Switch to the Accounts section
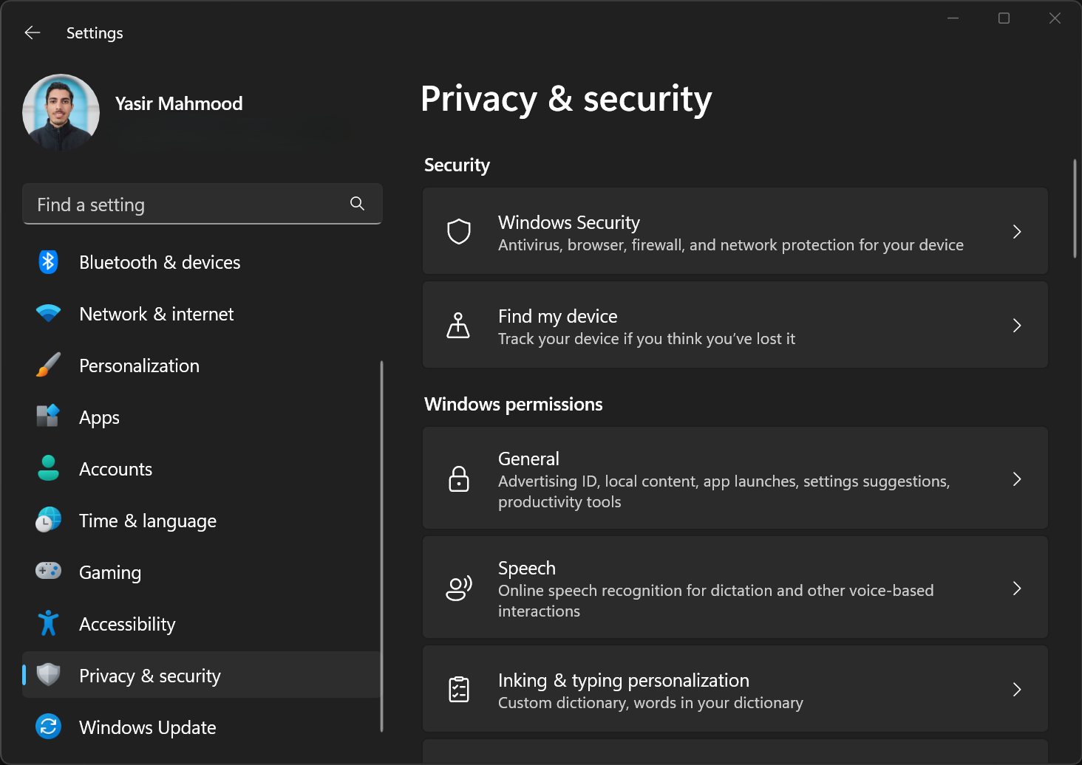Screen dimensions: 1082x765 coord(115,469)
